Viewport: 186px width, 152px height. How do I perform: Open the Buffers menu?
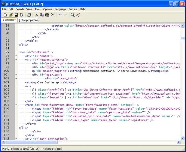point(73,9)
